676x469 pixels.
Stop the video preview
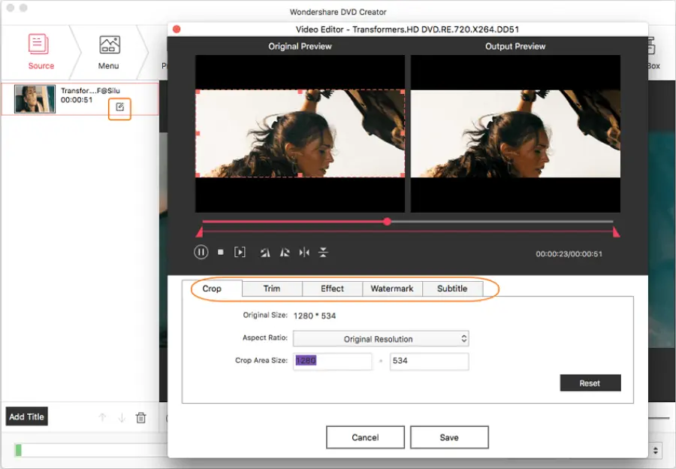pos(220,252)
